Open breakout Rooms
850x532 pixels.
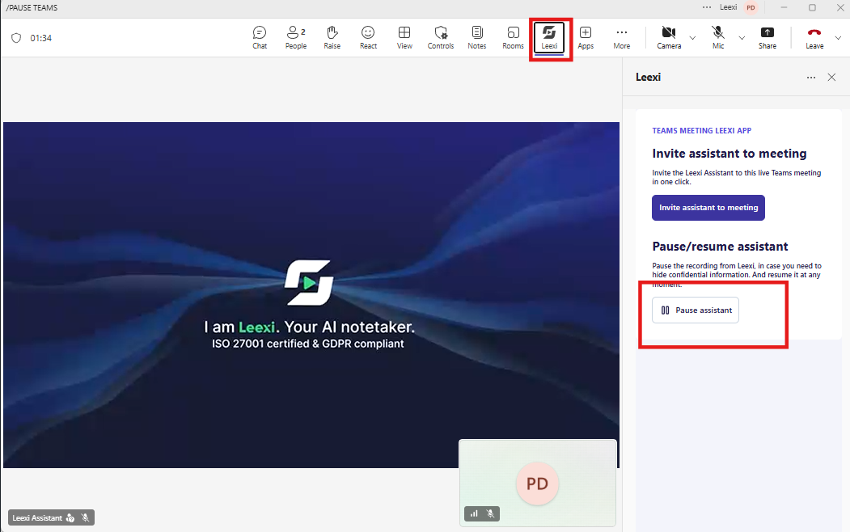[513, 38]
